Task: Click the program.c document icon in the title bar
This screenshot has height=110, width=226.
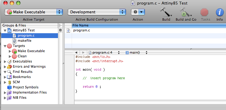Action: [133, 3]
